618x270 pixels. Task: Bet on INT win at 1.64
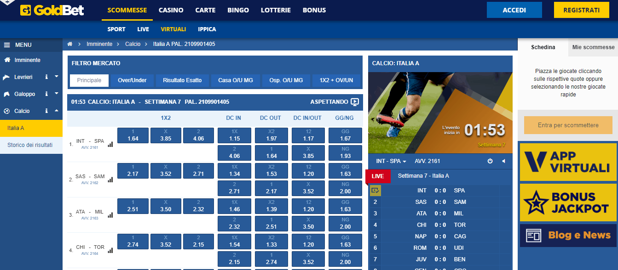pos(133,135)
